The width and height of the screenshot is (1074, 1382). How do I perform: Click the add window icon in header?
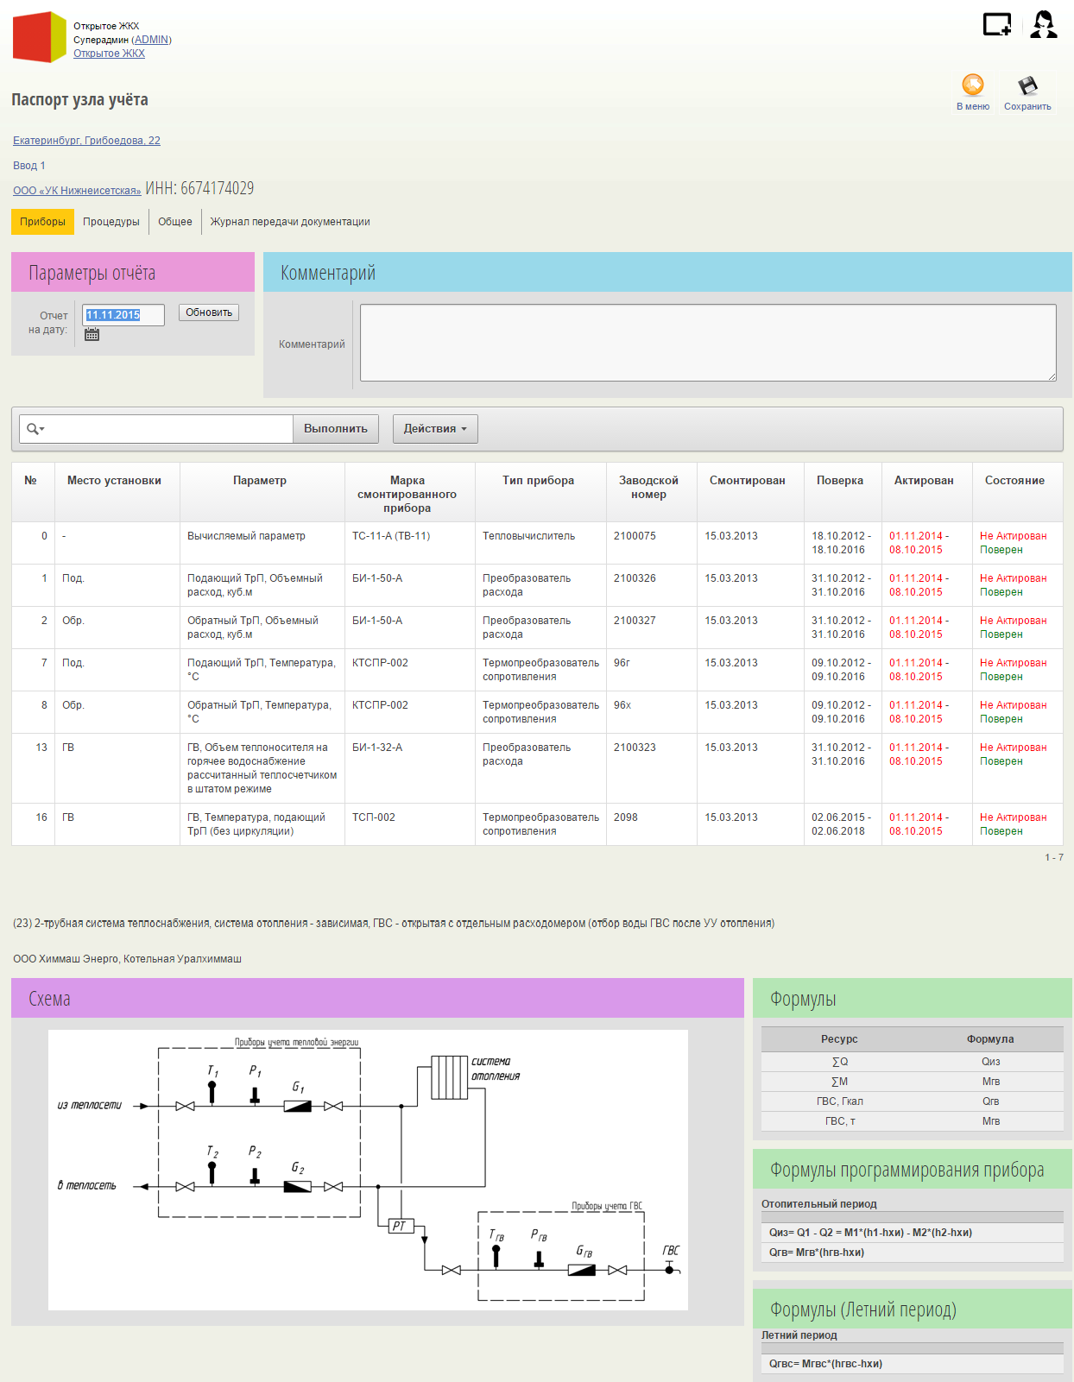pos(996,24)
